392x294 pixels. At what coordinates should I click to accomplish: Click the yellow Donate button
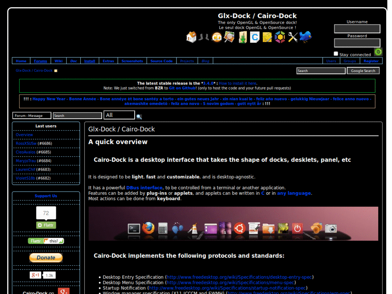point(46,258)
